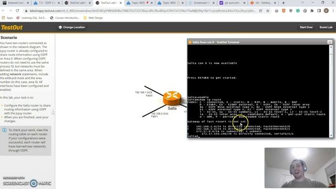This screenshot has width=336, height=189.
Task: Reload the current page
Action: click(17, 10)
